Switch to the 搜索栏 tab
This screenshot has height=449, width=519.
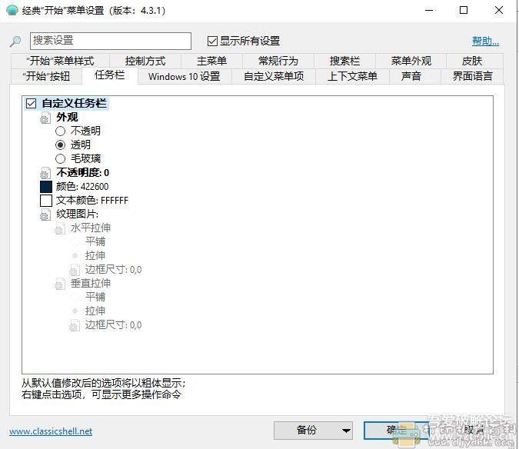[x=345, y=61]
